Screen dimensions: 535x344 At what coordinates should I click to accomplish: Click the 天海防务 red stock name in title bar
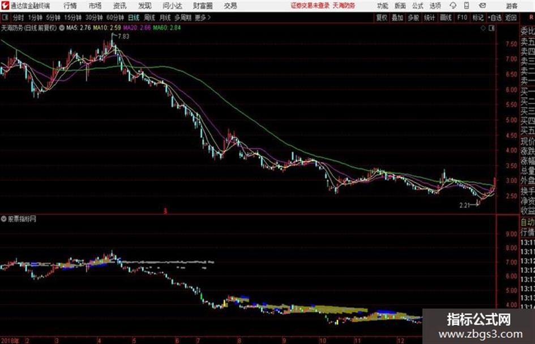[x=344, y=6]
